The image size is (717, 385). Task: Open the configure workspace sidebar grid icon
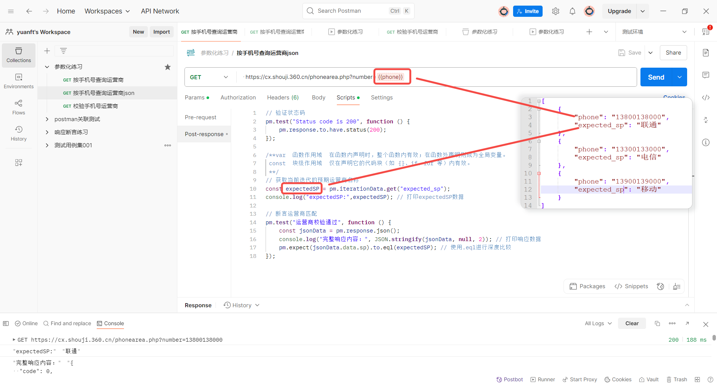19,163
